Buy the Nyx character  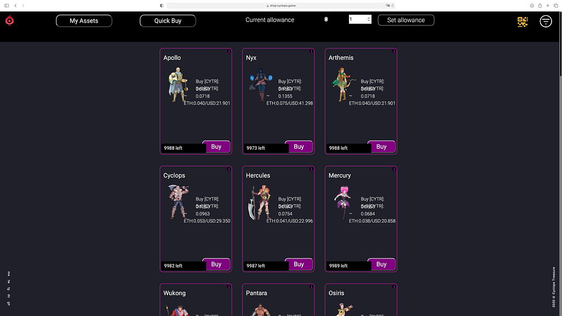(x=299, y=146)
